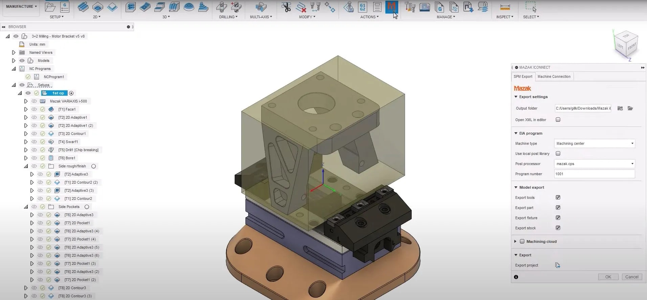The height and width of the screenshot is (300, 647).
Task: Click the Trim toolpath scissors icon
Action: 286,7
